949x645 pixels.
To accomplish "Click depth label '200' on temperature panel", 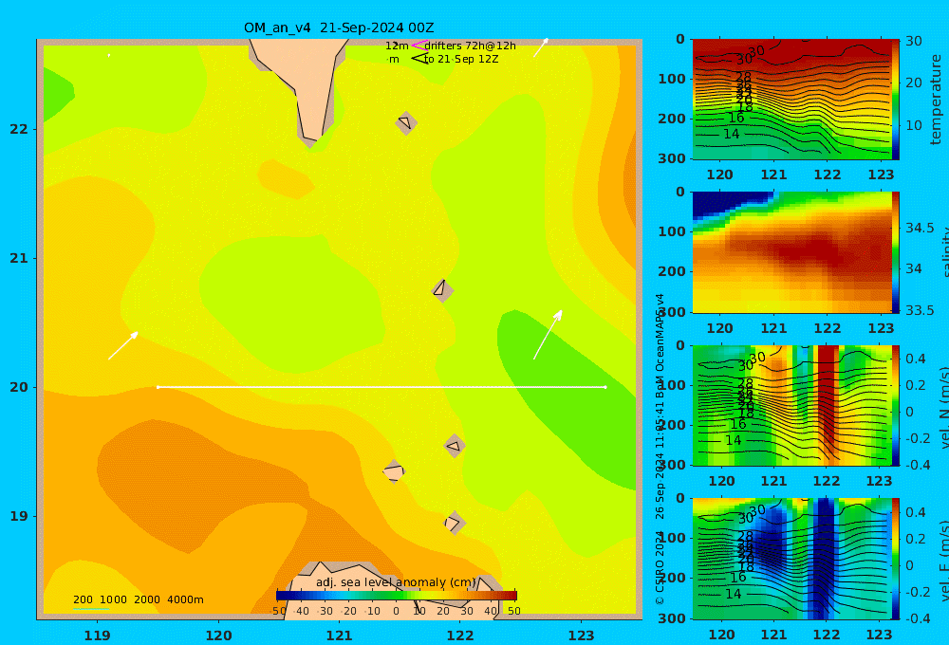I will click(672, 119).
